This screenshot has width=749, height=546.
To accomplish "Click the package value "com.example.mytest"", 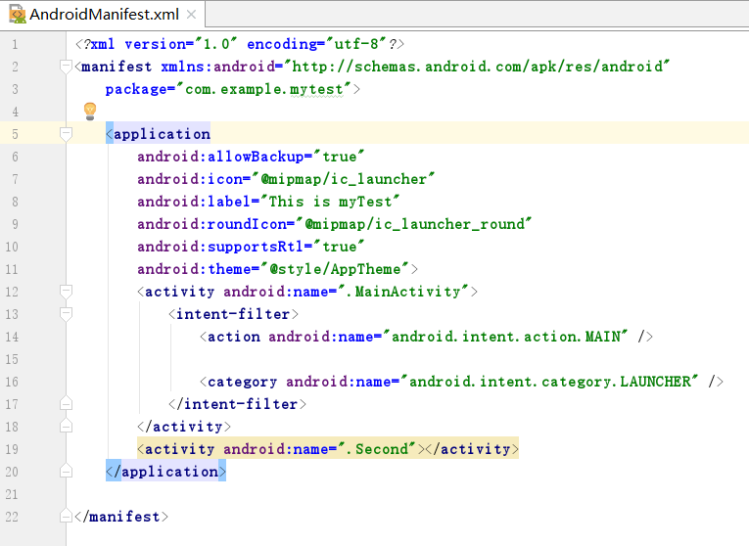I will pos(264,89).
